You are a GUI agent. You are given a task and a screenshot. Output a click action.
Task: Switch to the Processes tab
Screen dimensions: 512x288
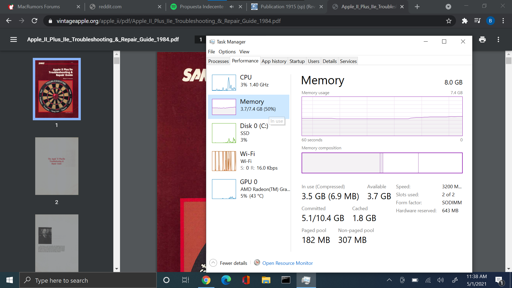click(x=218, y=61)
